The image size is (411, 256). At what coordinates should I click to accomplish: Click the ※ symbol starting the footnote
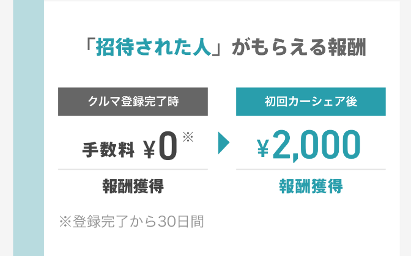(x=65, y=222)
